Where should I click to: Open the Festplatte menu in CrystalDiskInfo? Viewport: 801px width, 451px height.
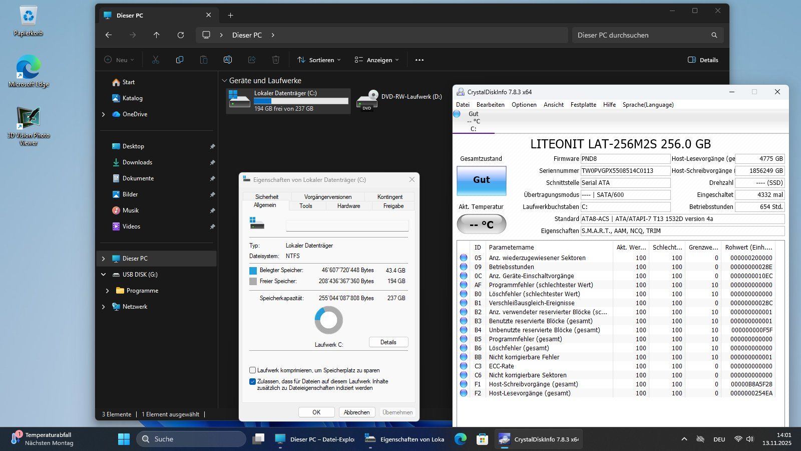click(x=583, y=105)
